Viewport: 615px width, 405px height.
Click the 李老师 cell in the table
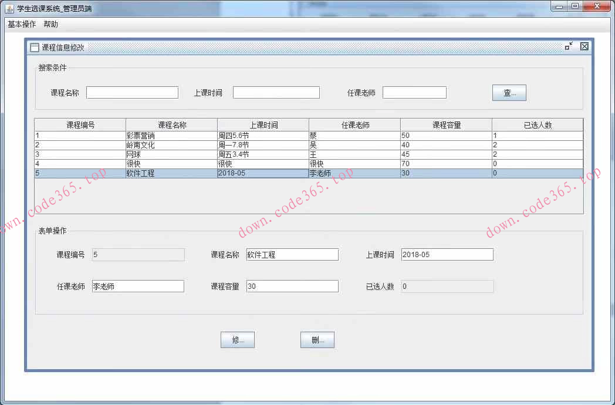pos(354,173)
